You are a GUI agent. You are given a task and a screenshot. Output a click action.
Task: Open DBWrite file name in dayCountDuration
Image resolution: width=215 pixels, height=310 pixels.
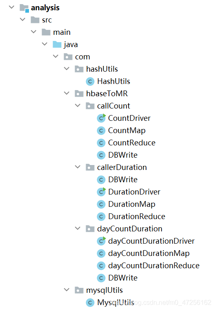[123, 278]
